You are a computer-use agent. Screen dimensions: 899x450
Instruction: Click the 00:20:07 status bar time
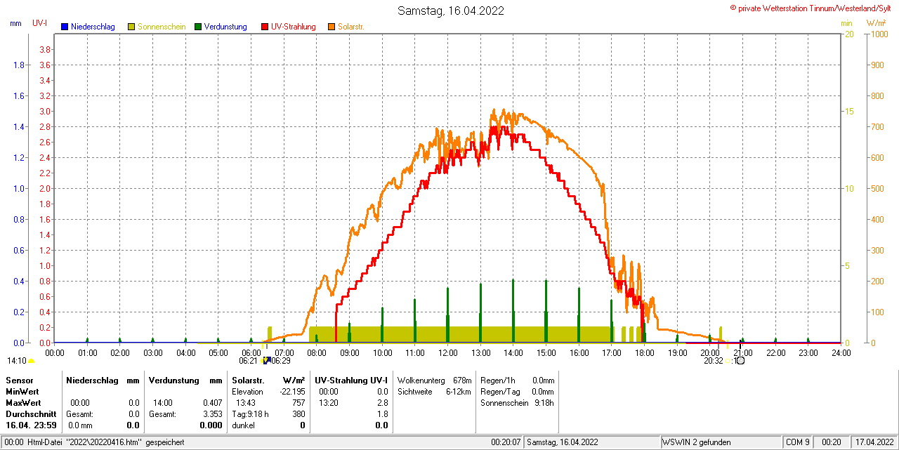tap(506, 442)
